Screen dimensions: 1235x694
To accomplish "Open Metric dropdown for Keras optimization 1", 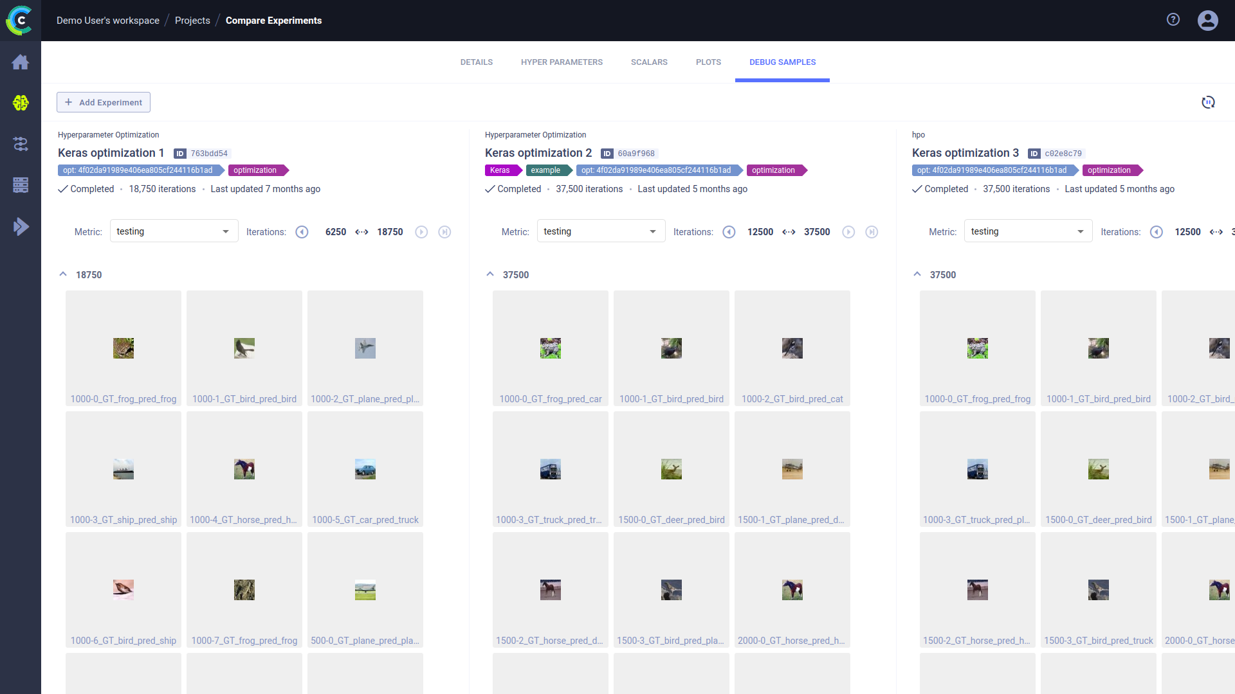I will tap(174, 231).
